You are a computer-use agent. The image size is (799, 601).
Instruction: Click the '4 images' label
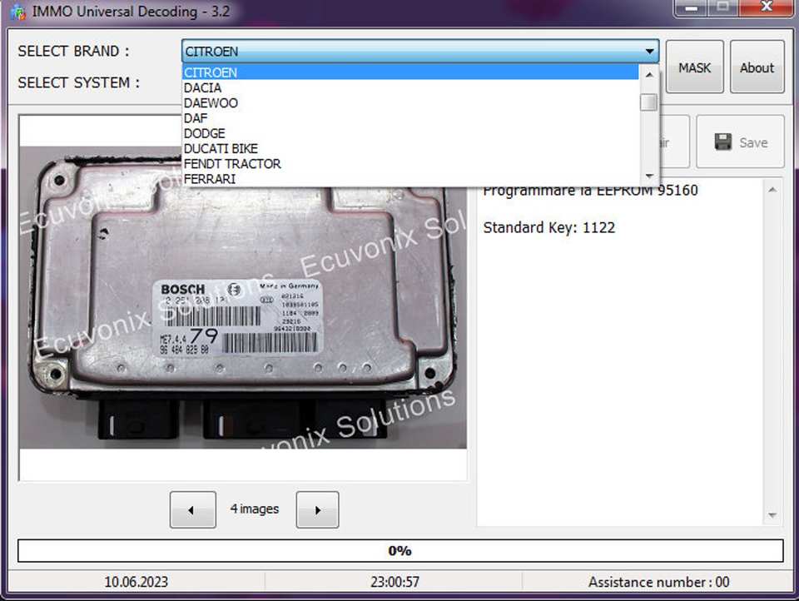click(x=255, y=509)
